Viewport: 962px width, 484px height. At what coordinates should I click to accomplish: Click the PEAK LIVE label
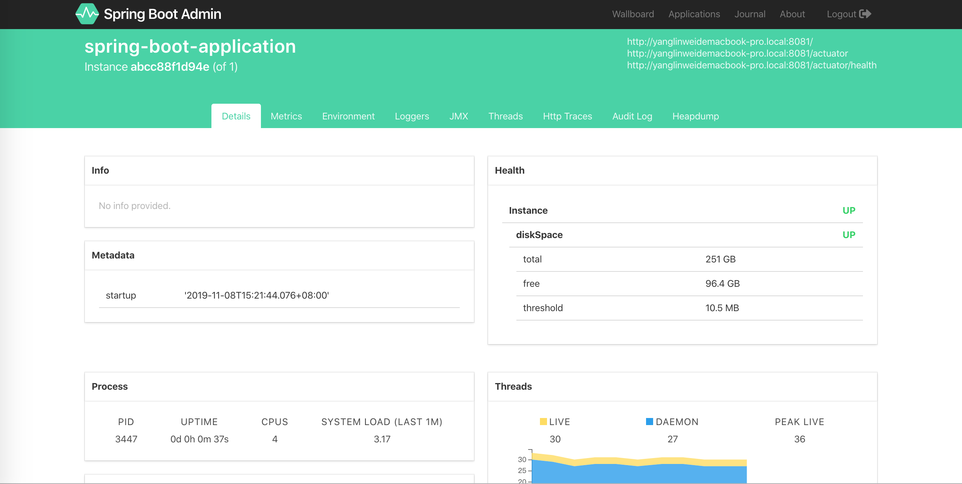point(799,422)
